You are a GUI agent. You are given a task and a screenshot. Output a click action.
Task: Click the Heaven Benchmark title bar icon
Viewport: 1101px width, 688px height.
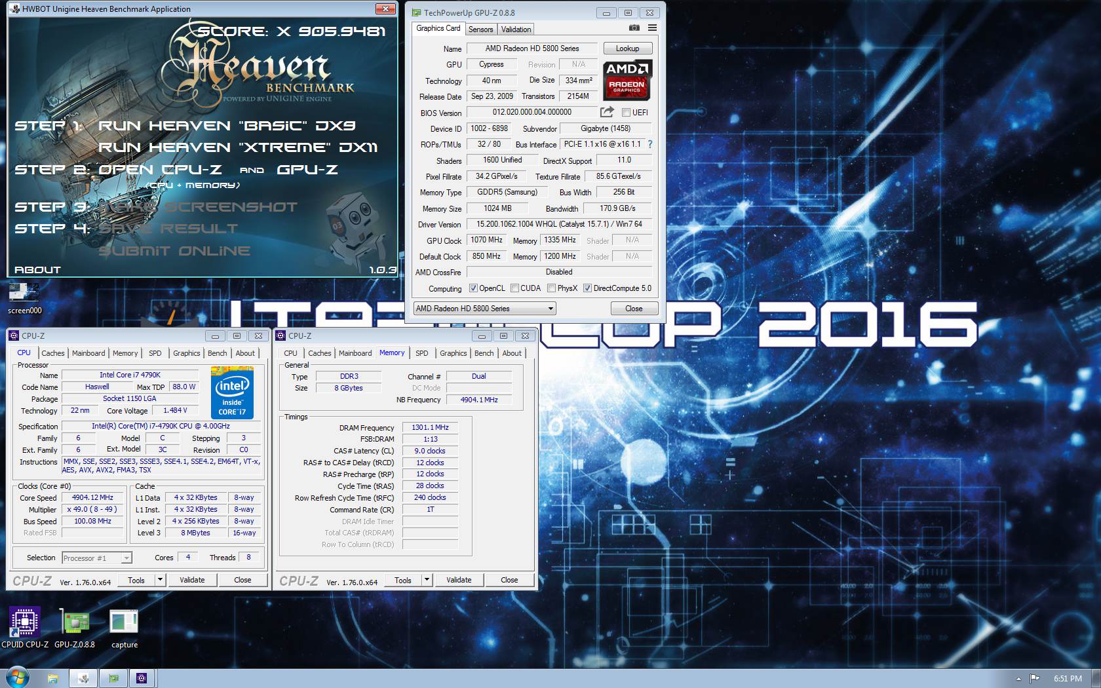coord(14,9)
